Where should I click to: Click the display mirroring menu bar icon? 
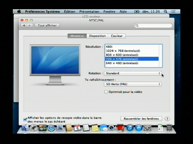click(x=137, y=12)
